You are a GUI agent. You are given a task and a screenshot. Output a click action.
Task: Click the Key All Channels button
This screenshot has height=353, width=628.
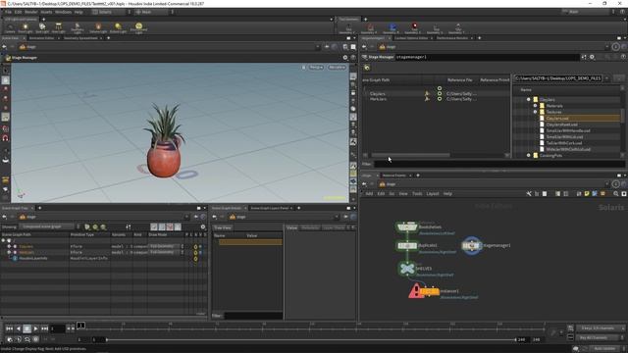[x=600, y=337]
